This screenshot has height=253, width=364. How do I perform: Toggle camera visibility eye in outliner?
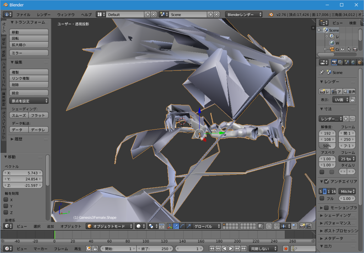pos(343,49)
